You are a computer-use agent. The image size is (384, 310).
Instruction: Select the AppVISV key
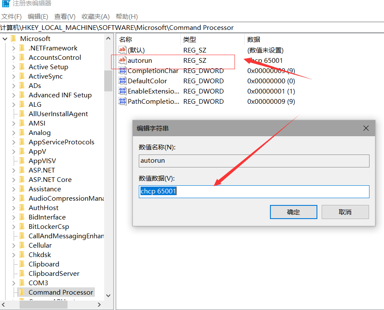42,161
